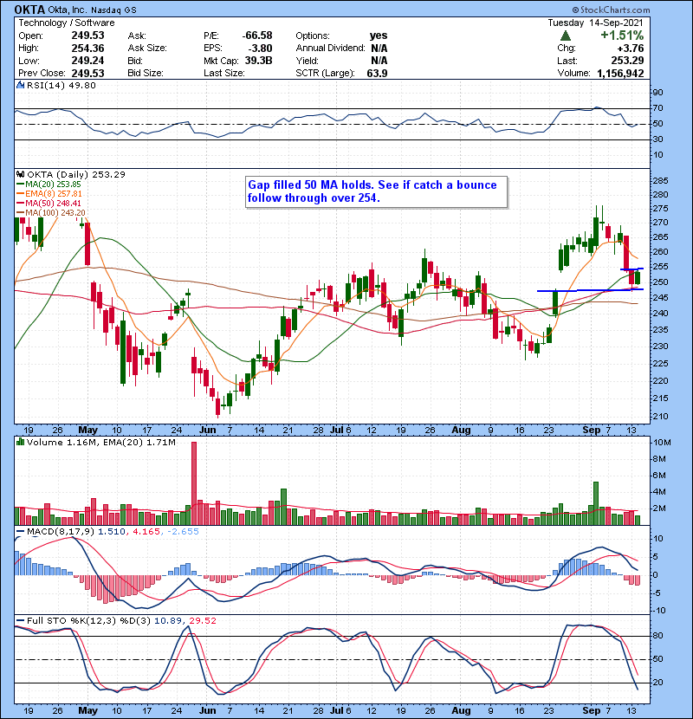Click the EPS value -3.80
The width and height of the screenshot is (693, 719).
click(x=260, y=49)
